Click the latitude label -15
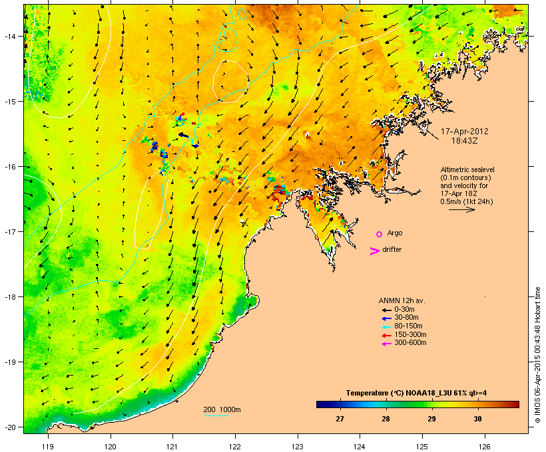Screen dimensions: 546x452 [x=11, y=102]
